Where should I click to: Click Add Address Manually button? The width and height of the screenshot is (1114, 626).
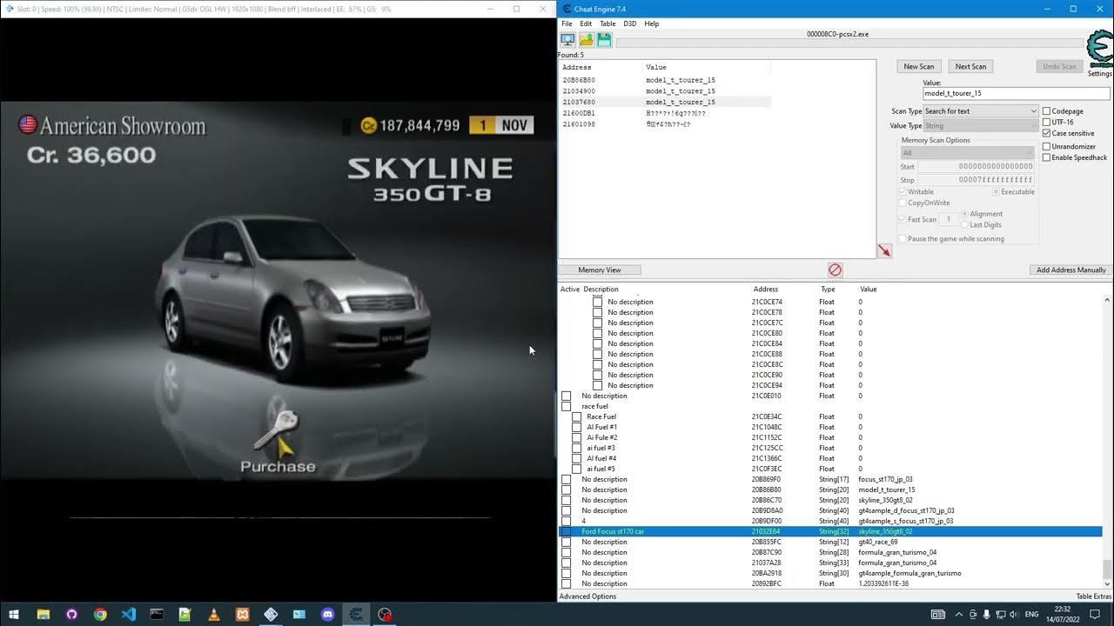[x=1070, y=270]
